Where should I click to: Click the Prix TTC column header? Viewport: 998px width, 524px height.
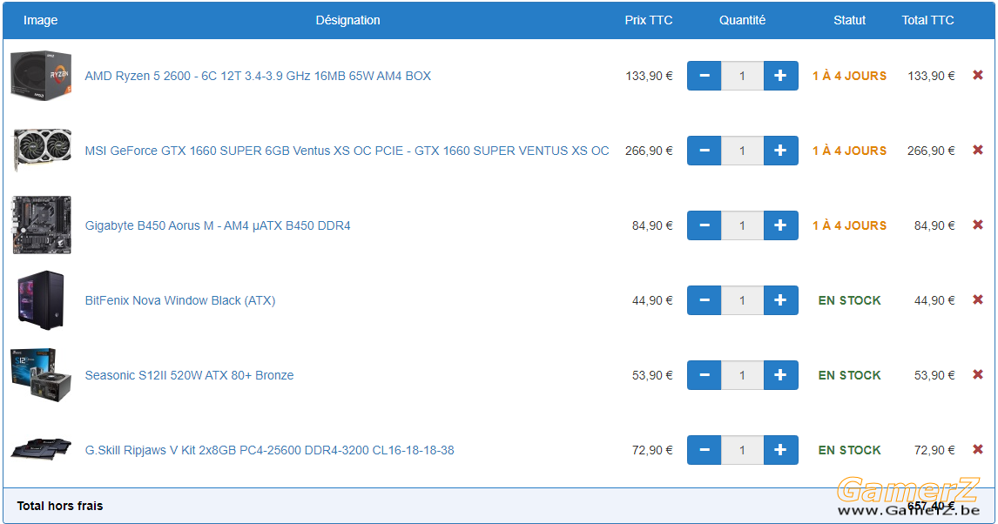649,20
